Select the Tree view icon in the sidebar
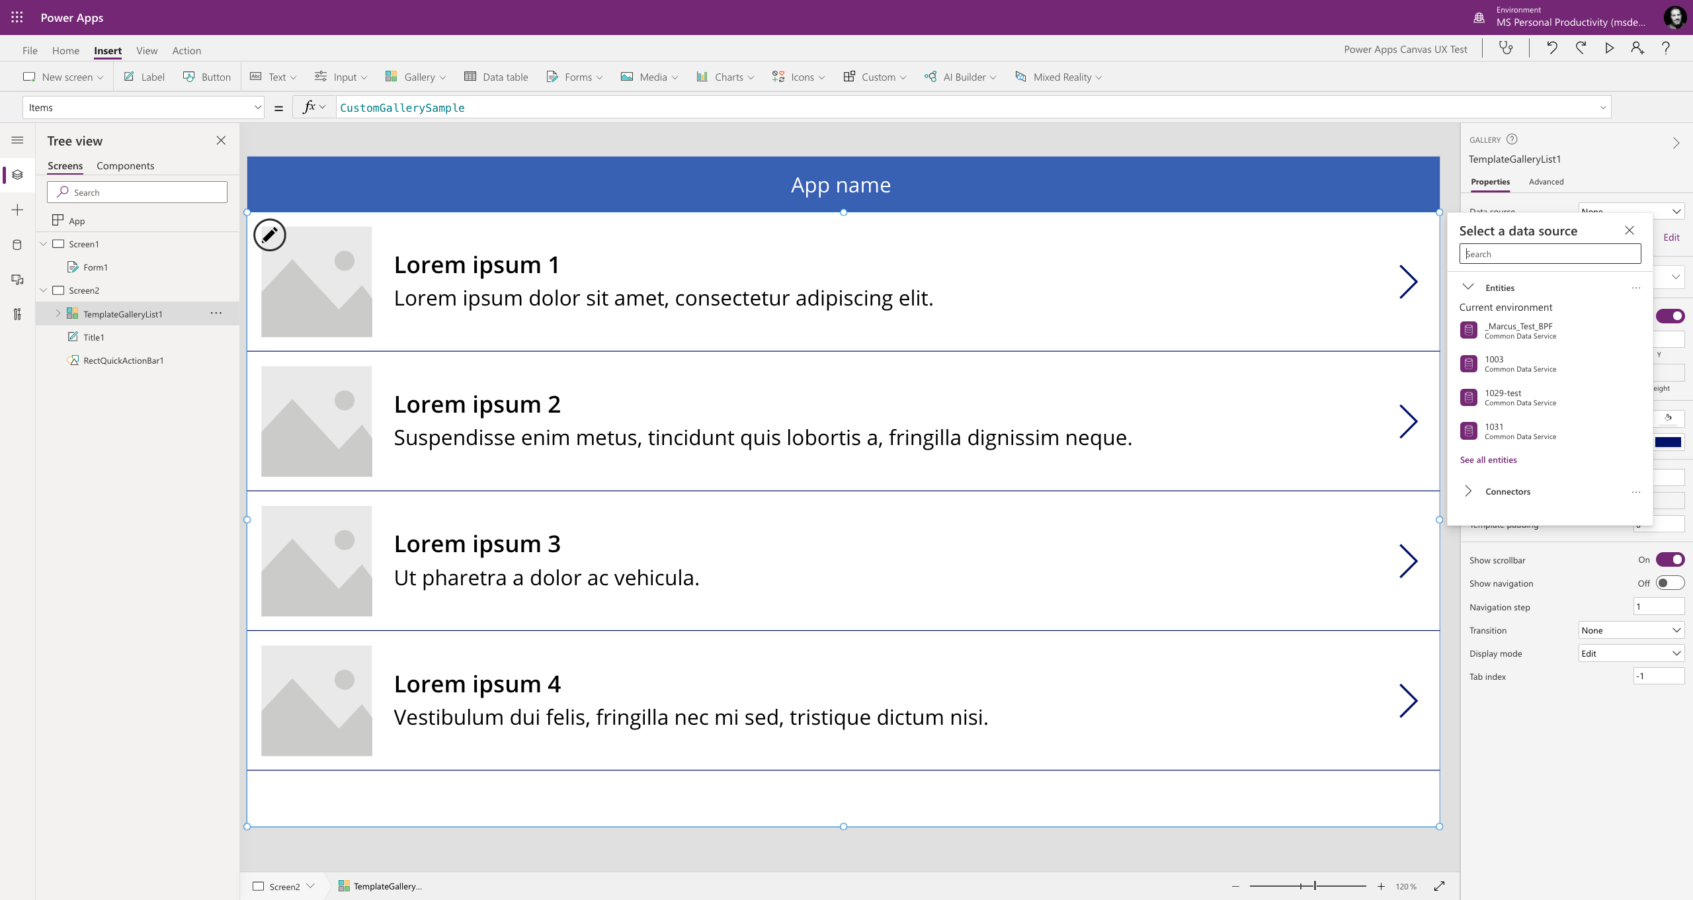The height and width of the screenshot is (900, 1693). tap(17, 175)
